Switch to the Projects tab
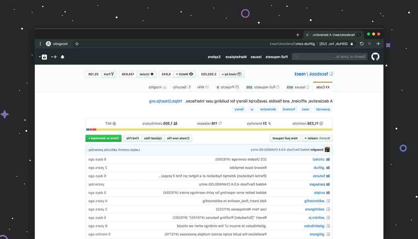The height and width of the screenshot is (239, 418). [x=228, y=87]
